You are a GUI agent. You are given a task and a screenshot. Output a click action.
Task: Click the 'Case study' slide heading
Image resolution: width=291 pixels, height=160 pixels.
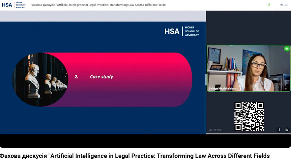[x=102, y=77]
